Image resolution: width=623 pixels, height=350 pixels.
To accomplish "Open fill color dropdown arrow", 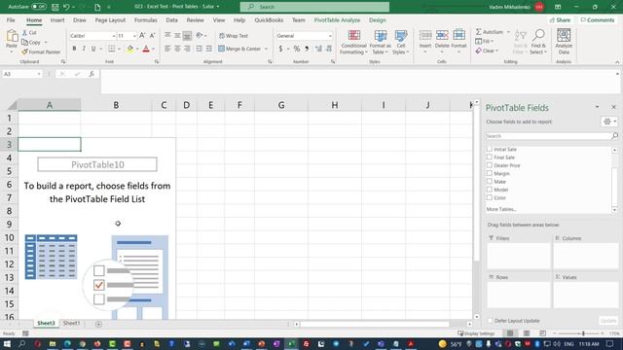I will tap(137, 49).
